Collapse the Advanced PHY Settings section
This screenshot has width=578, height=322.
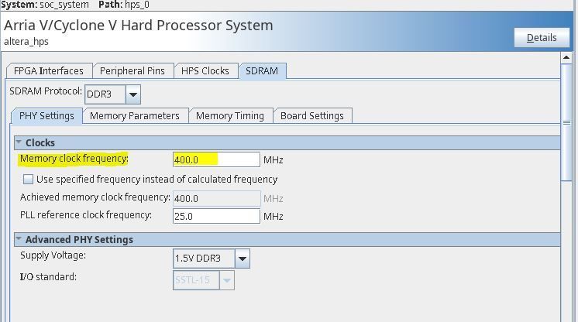click(19, 240)
